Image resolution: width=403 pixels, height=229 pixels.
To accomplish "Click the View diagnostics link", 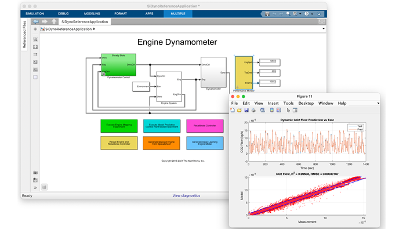I will pyautogui.click(x=186, y=195).
